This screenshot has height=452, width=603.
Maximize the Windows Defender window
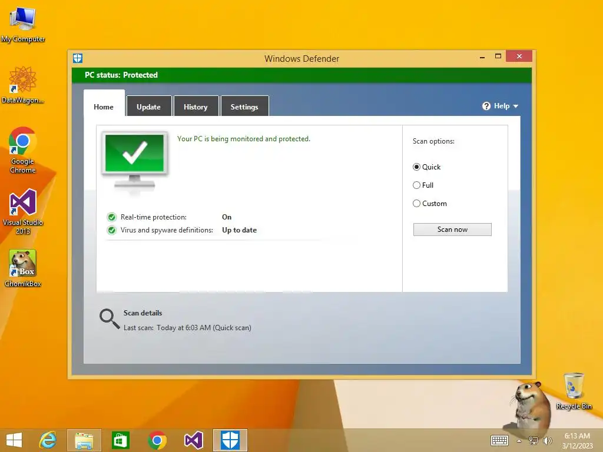point(498,56)
